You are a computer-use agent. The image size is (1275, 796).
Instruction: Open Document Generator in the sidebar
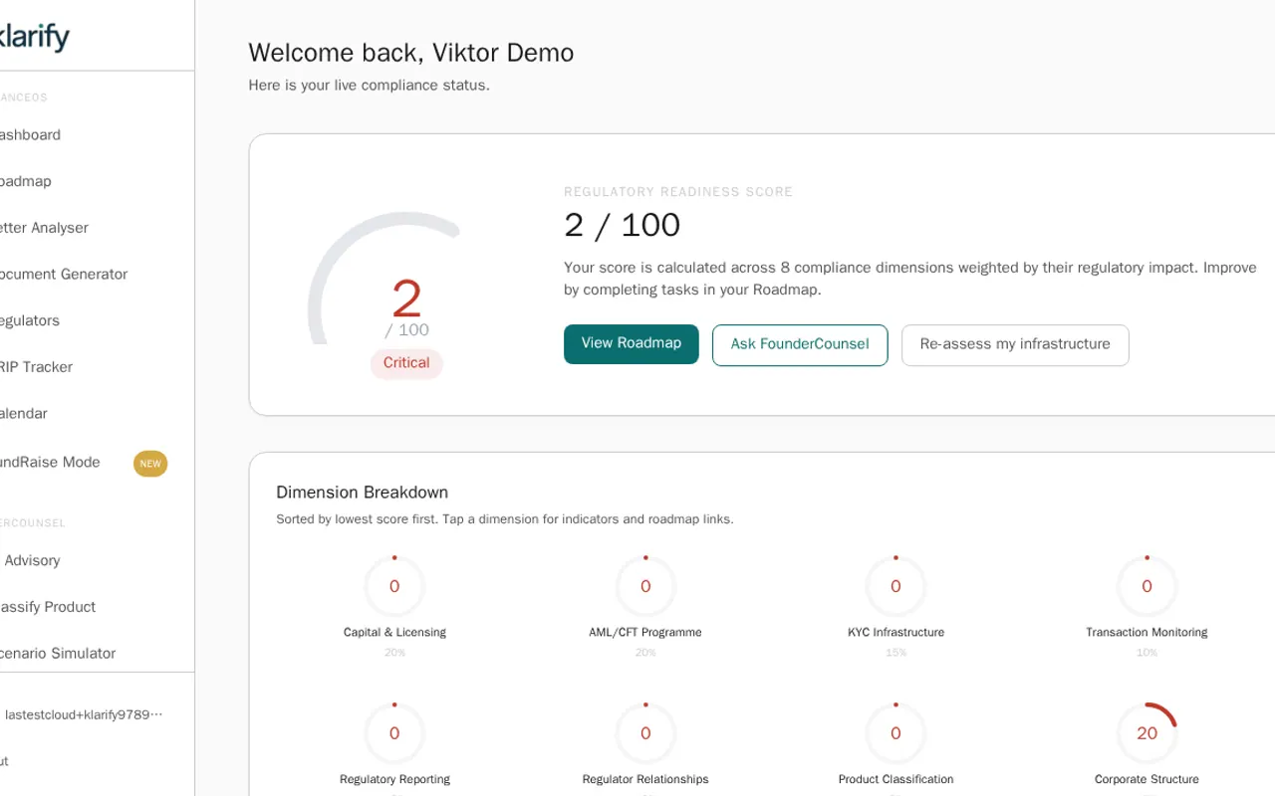click(64, 275)
